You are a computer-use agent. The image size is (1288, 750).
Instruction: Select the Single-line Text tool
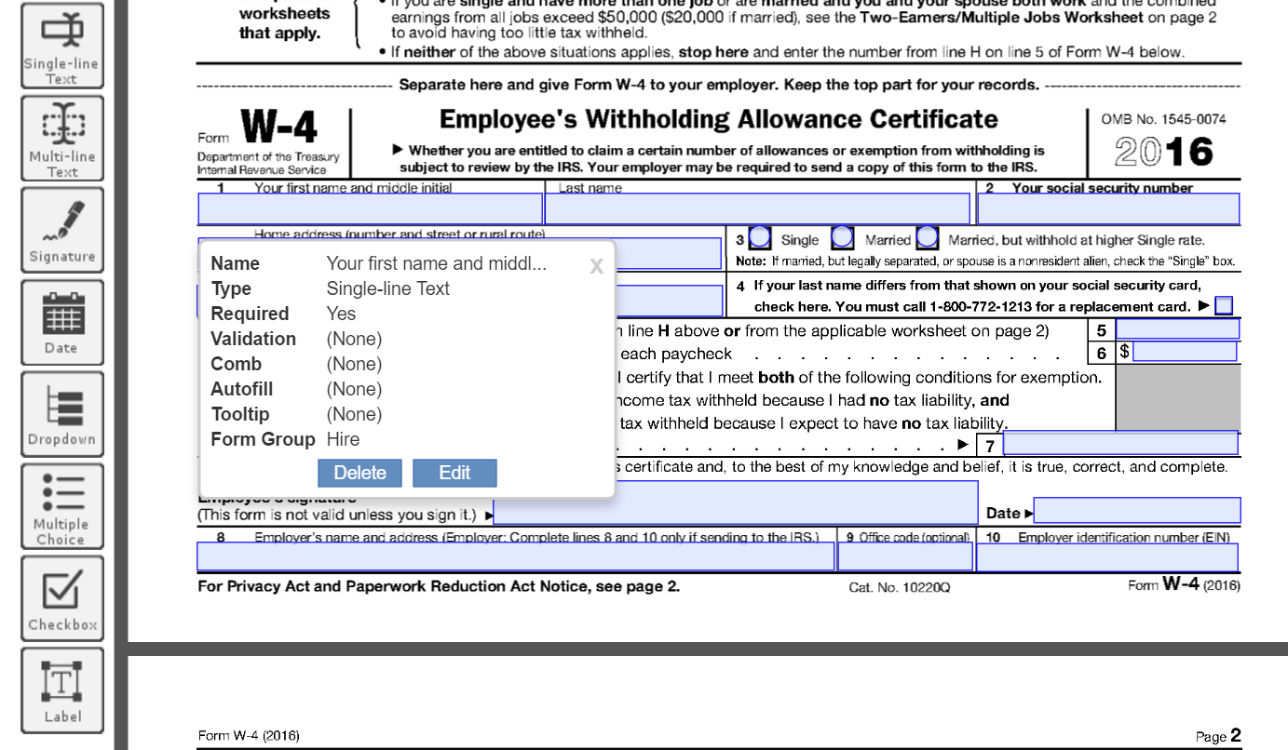tap(61, 44)
